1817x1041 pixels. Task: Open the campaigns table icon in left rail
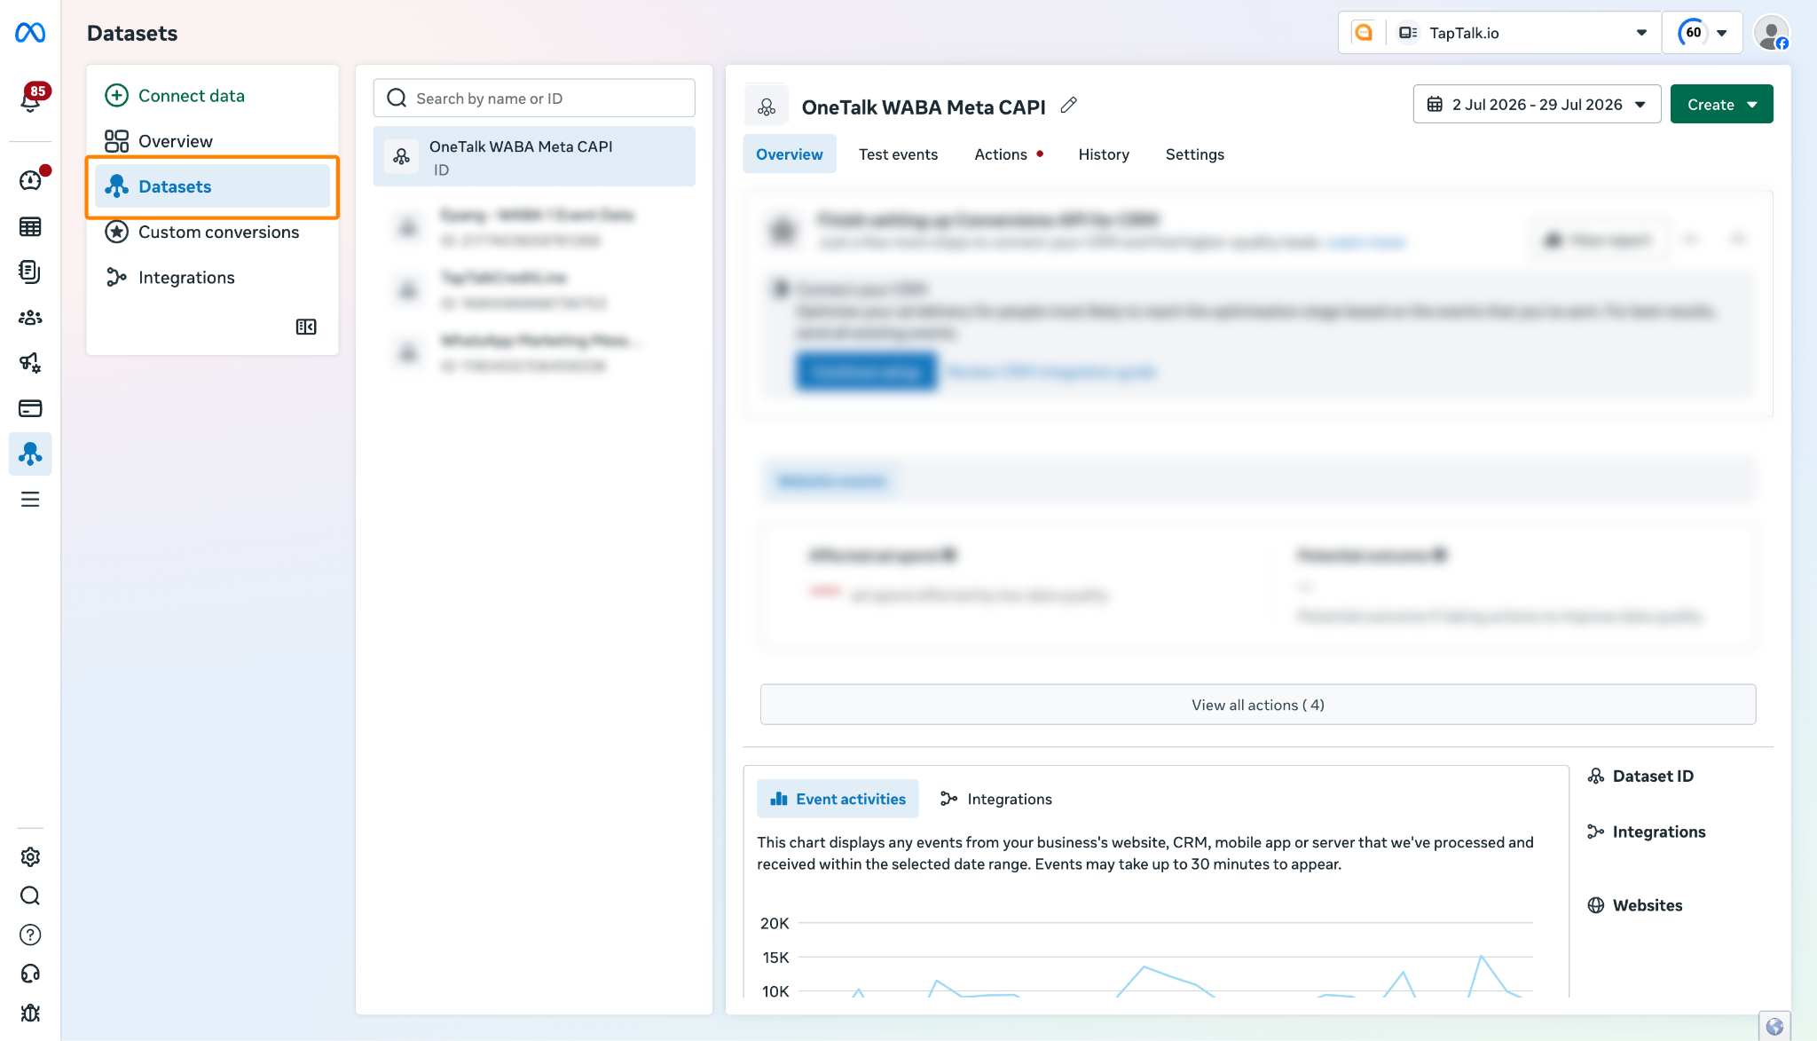point(30,226)
